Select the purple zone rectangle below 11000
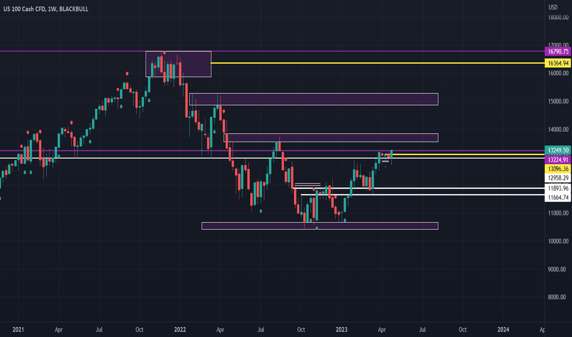 [x=320, y=226]
